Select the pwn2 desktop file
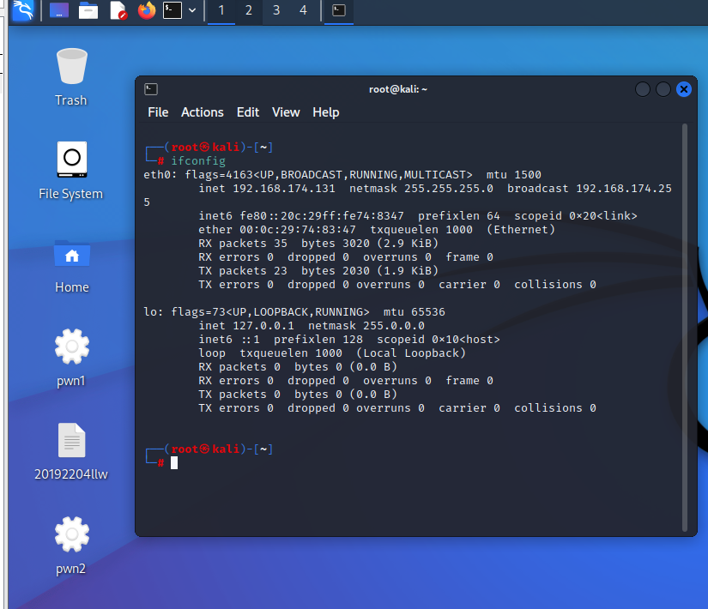 [71, 546]
